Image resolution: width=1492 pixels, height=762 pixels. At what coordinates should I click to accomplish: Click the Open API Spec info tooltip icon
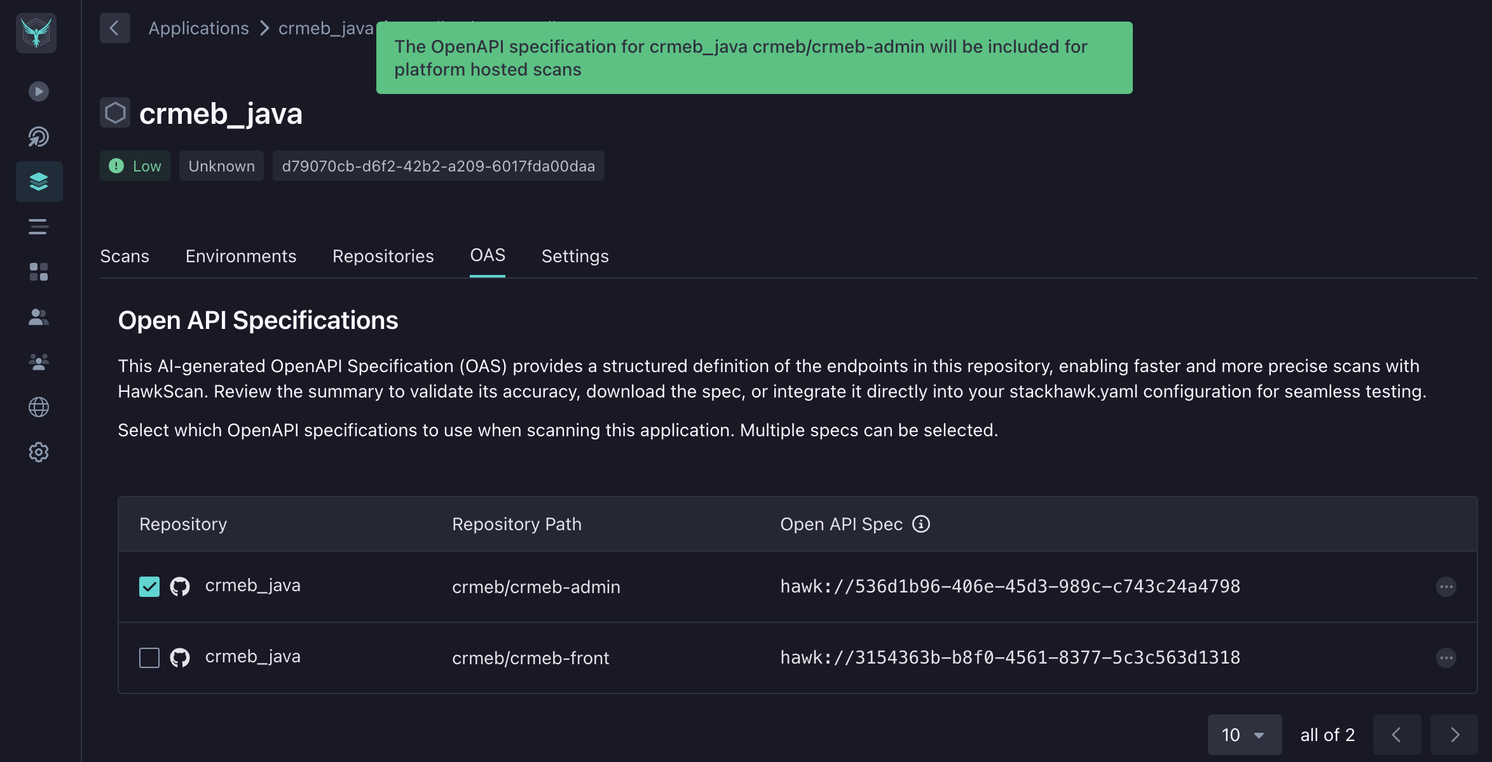coord(921,524)
